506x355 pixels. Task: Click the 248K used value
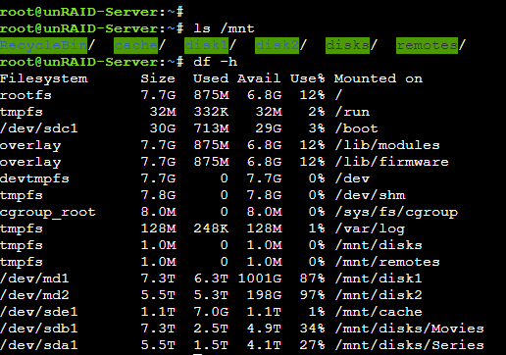coord(212,228)
